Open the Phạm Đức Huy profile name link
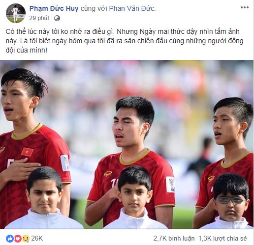 pyautogui.click(x=54, y=8)
